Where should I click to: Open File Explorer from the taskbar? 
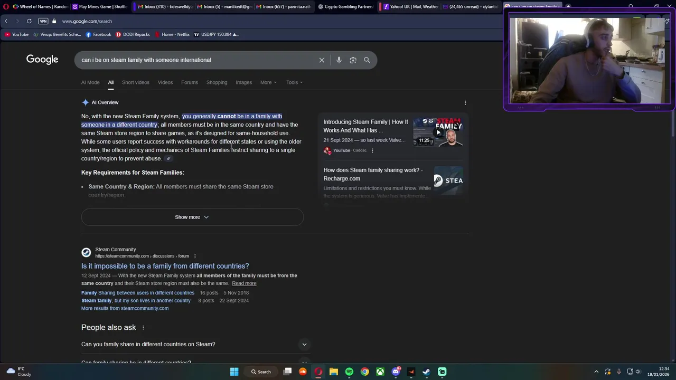334,372
